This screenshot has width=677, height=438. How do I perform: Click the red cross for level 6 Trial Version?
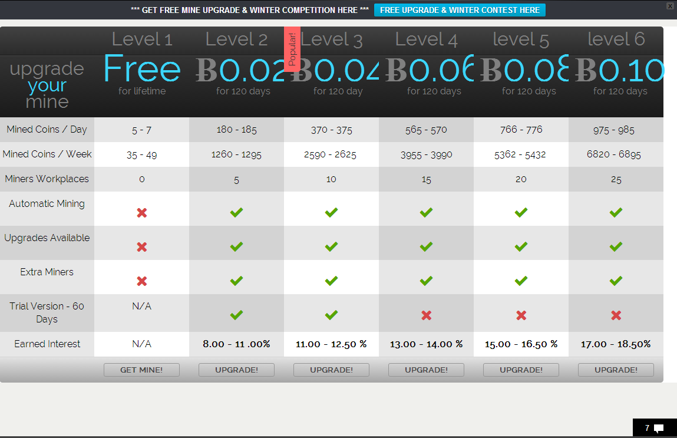pos(616,315)
